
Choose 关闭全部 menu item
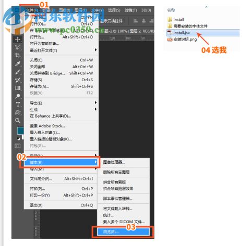pos(61,67)
